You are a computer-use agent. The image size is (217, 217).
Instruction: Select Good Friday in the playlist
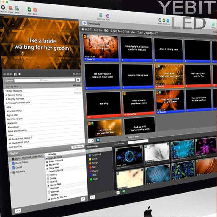22,163
